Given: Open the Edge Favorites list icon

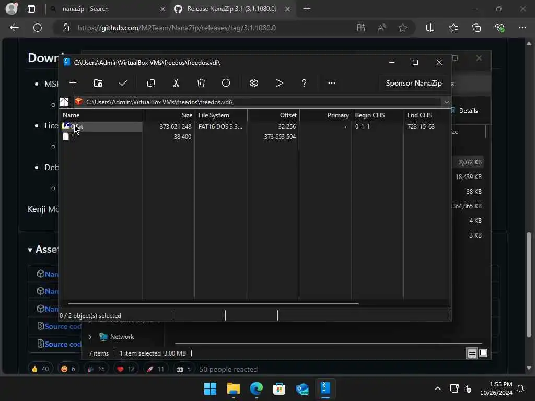Looking at the screenshot, I should coord(453,28).
